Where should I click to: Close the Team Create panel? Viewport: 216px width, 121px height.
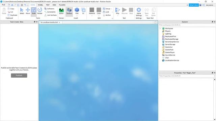point(37,22)
